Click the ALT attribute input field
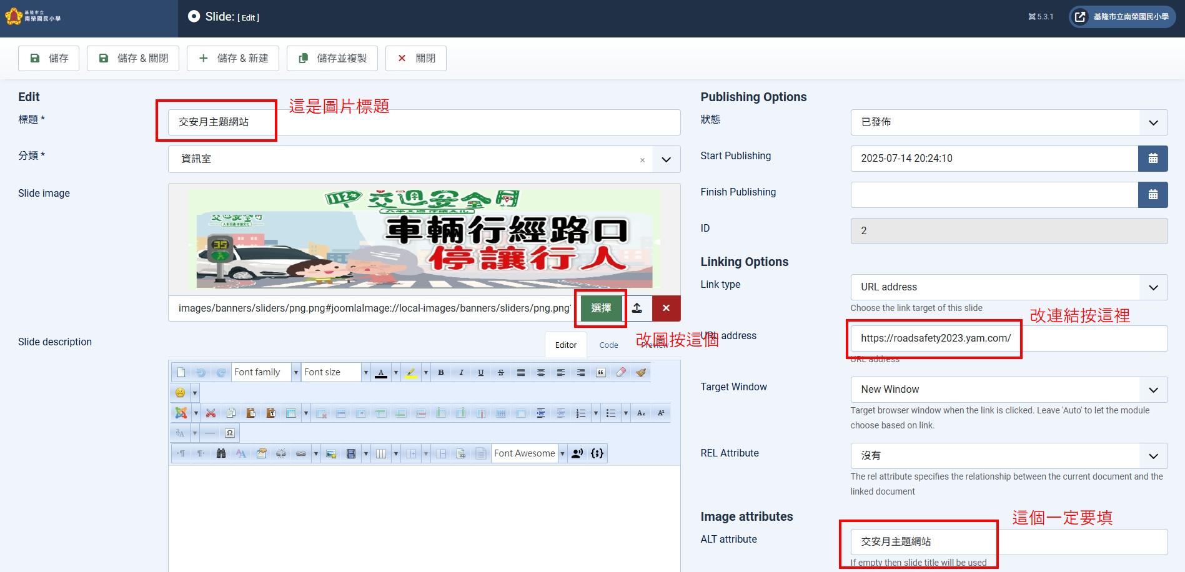This screenshot has width=1185, height=572. click(x=1008, y=542)
